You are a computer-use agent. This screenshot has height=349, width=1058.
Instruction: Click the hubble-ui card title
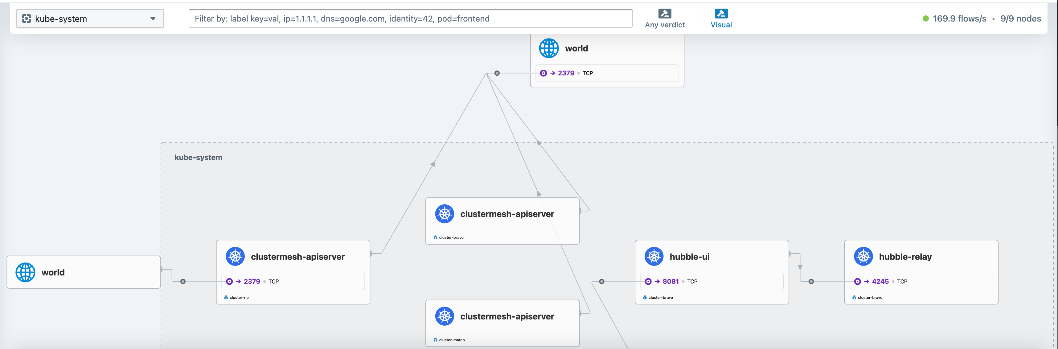click(689, 257)
